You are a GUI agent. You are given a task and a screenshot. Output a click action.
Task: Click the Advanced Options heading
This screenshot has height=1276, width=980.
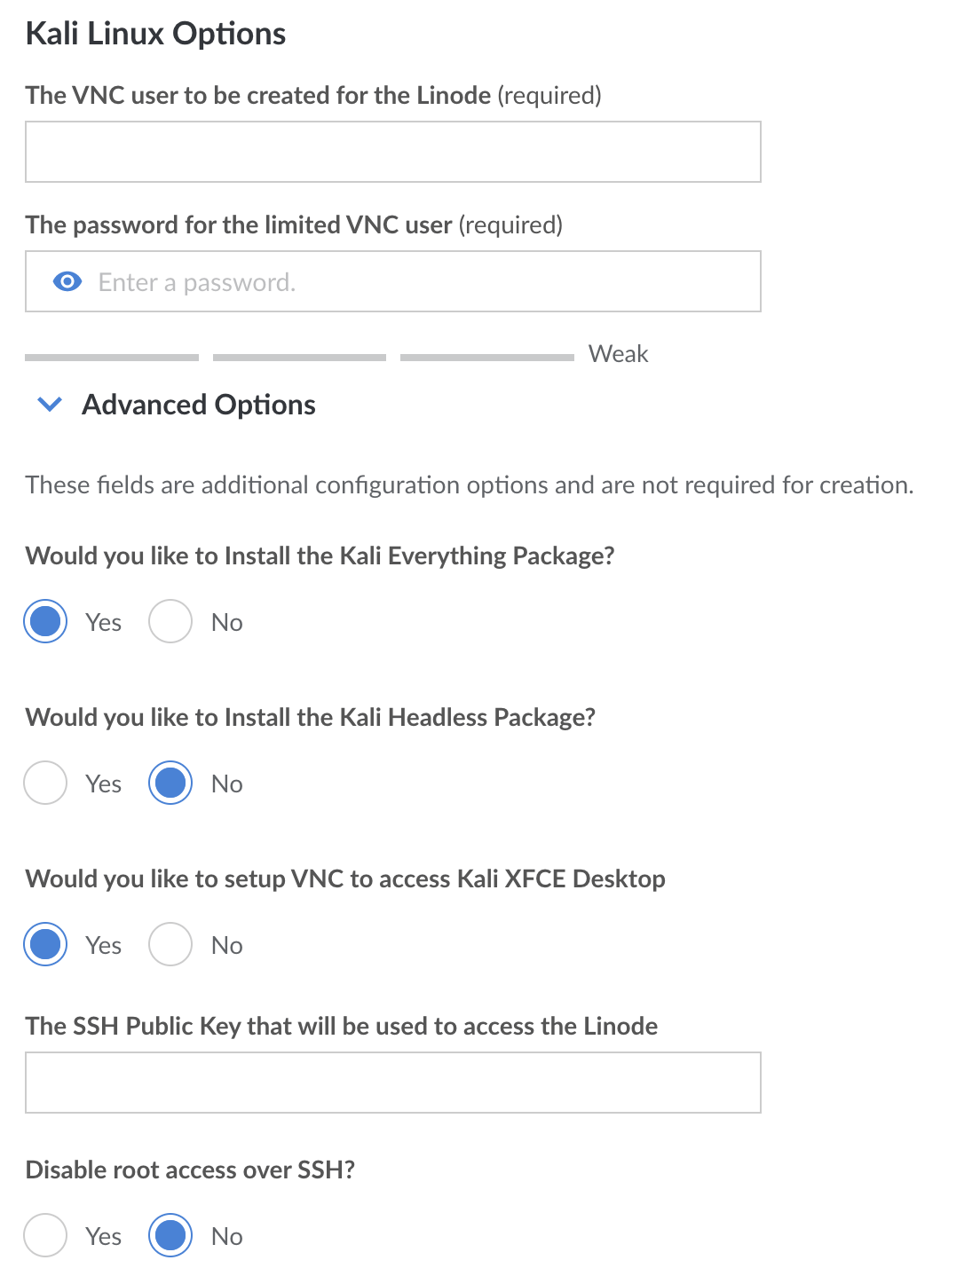(x=198, y=405)
